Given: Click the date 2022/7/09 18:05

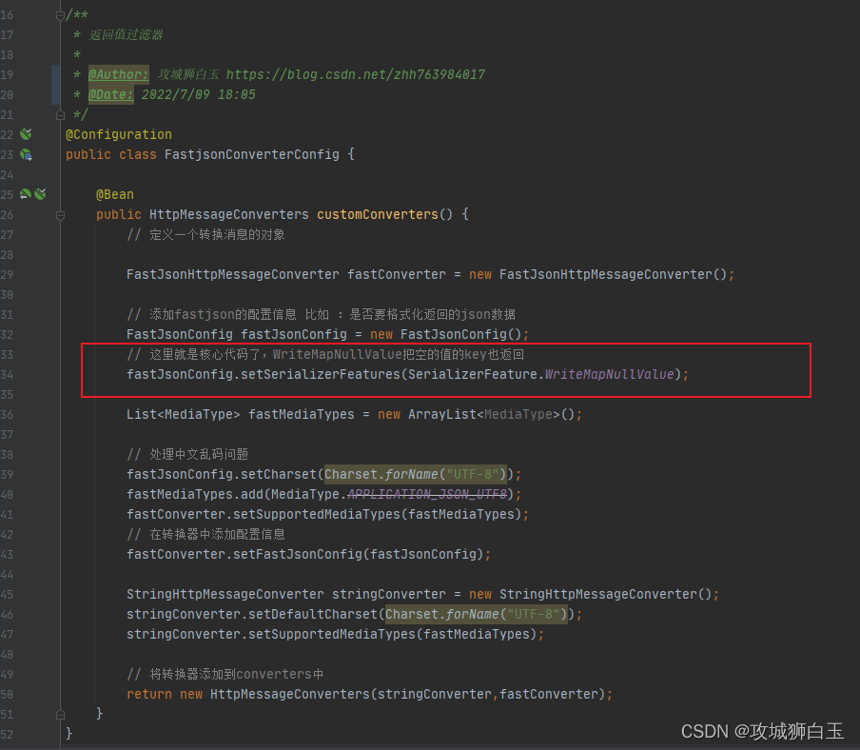Looking at the screenshot, I should [199, 94].
